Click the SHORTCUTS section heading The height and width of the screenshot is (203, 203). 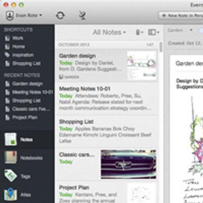[18, 30]
